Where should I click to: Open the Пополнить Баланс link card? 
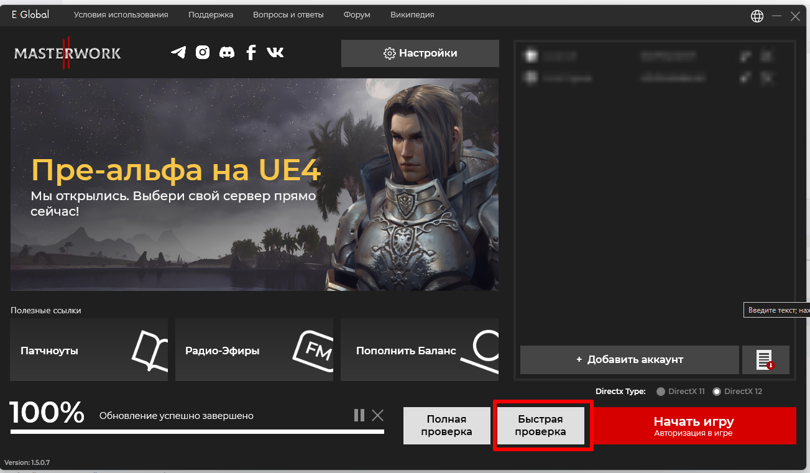click(x=420, y=350)
